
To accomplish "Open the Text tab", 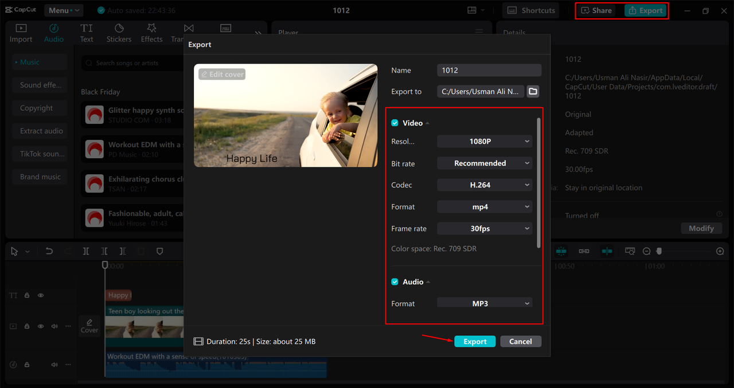I will (x=87, y=33).
